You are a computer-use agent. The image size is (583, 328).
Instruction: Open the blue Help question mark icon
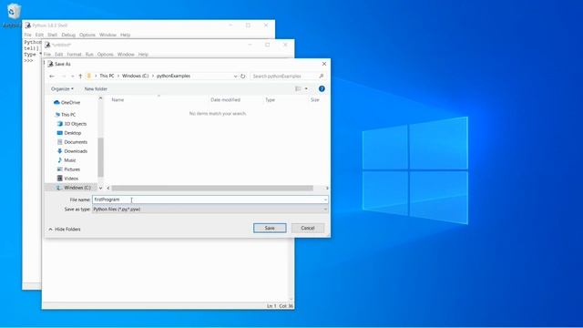pyautogui.click(x=322, y=89)
